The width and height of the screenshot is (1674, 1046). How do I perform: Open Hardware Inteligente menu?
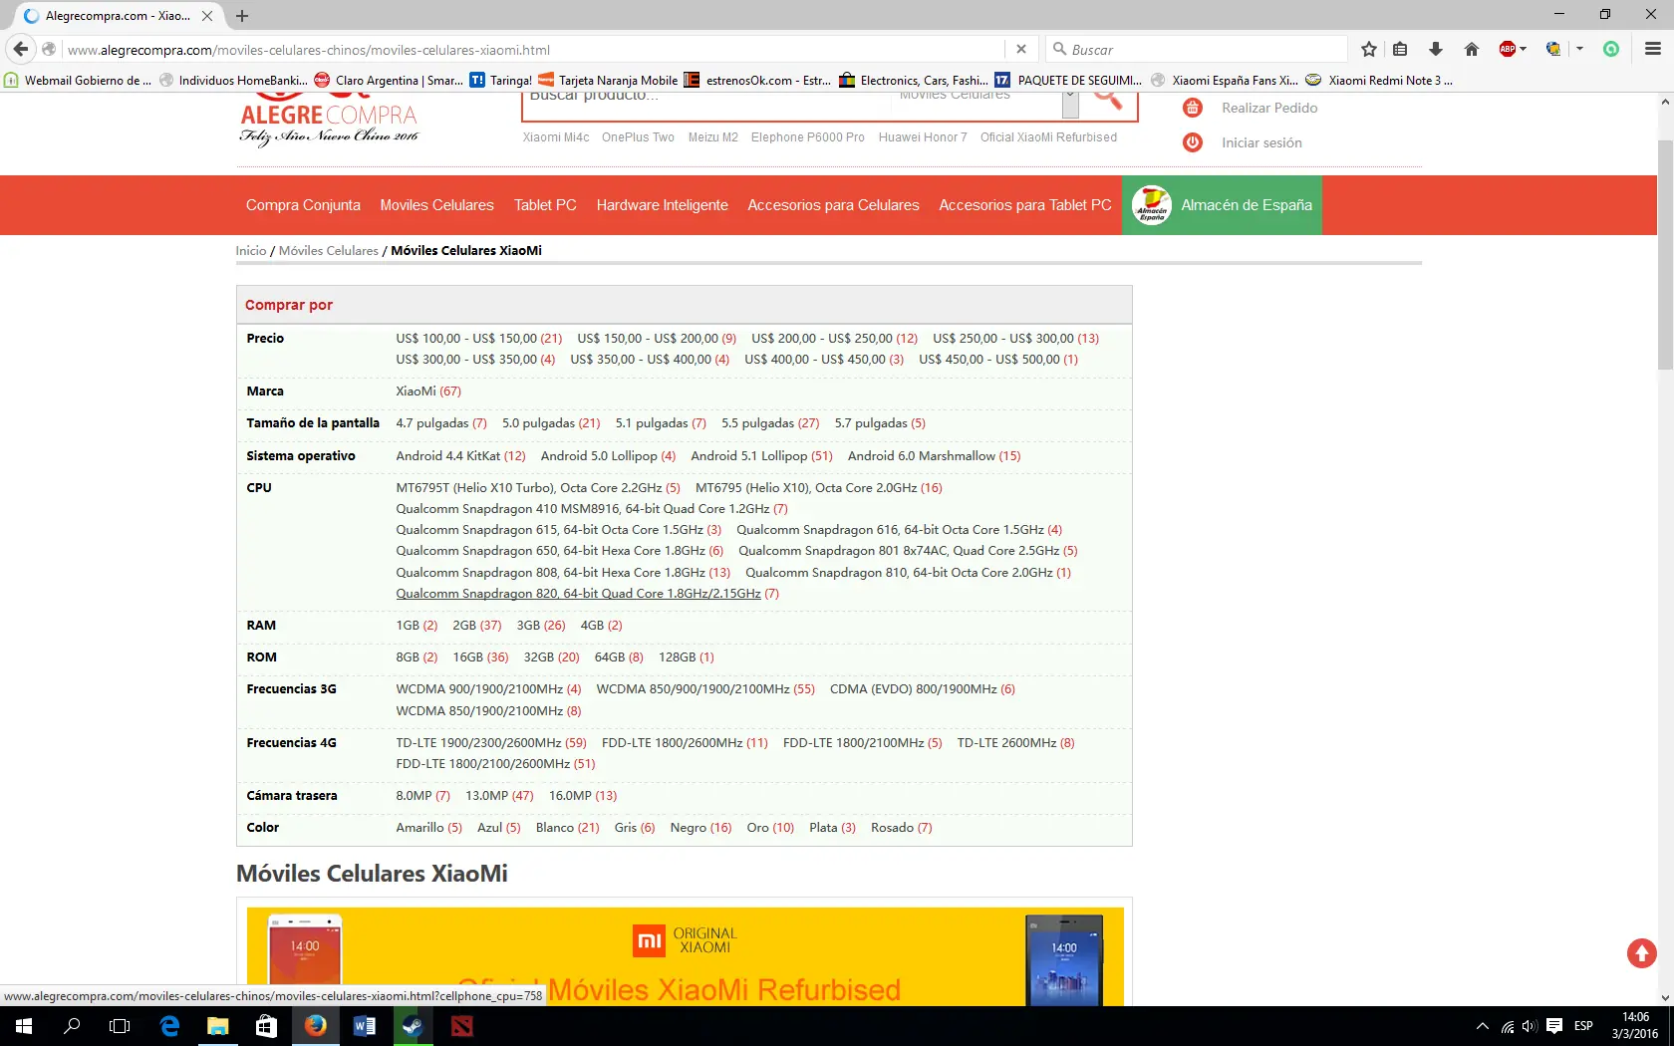point(662,205)
